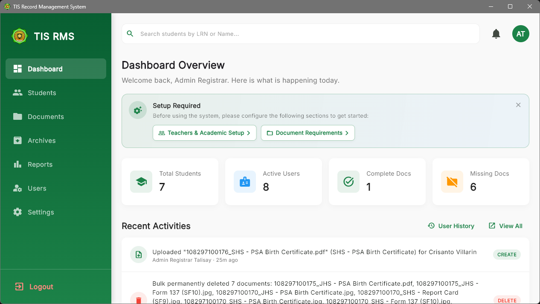This screenshot has width=540, height=304.
Task: Click the Total Students graduation cap icon
Action: (141, 182)
